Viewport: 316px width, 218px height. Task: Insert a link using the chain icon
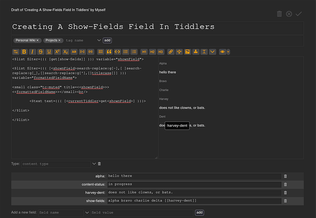pyautogui.click(x=171, y=52)
